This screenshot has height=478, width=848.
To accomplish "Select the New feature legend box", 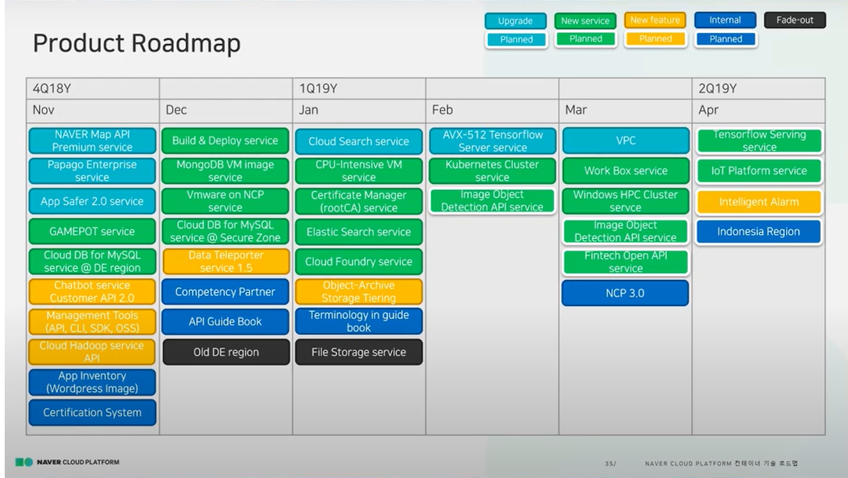I will 655,20.
